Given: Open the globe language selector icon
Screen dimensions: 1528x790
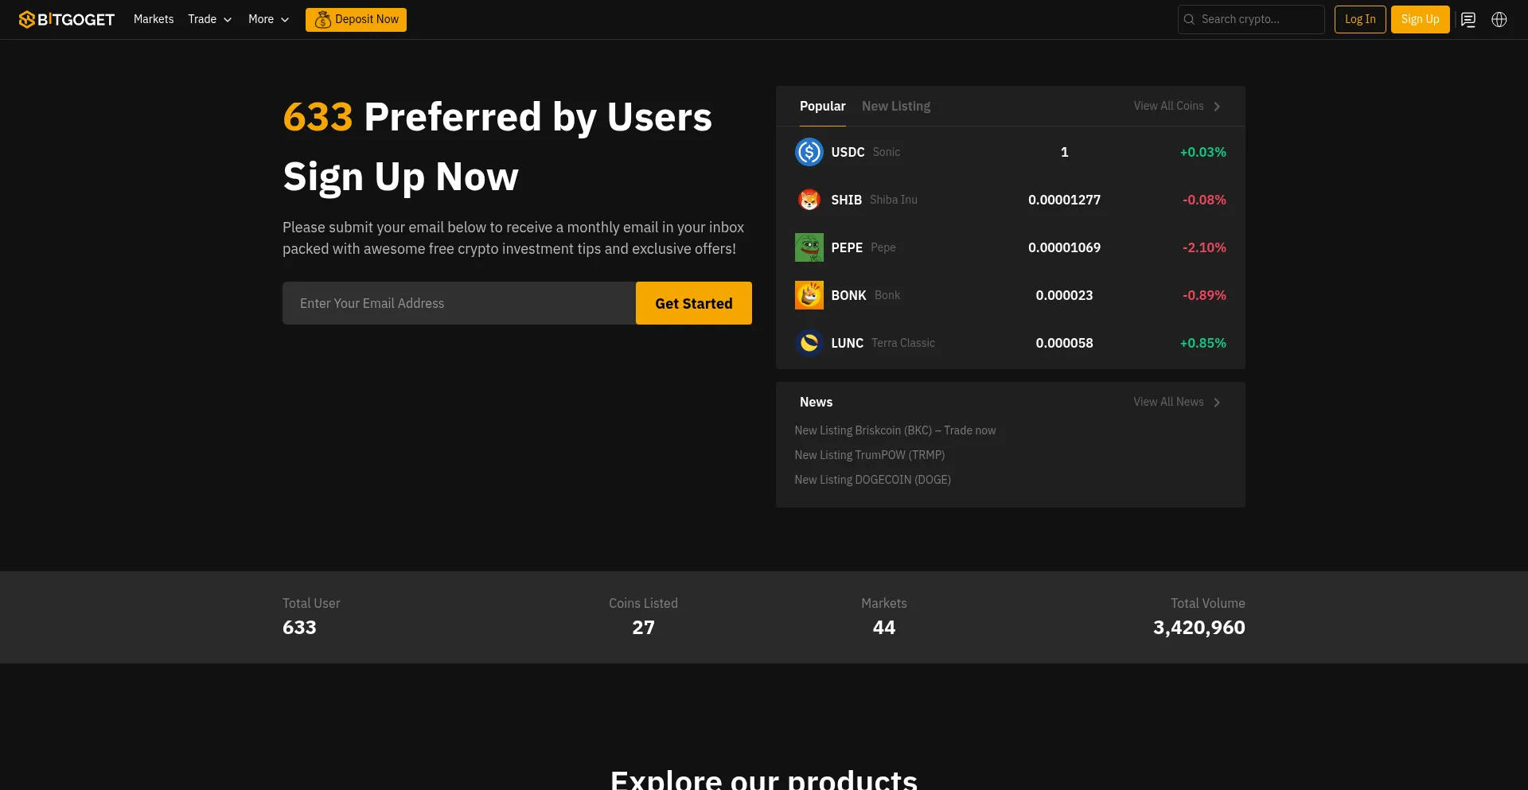Looking at the screenshot, I should tap(1499, 20).
